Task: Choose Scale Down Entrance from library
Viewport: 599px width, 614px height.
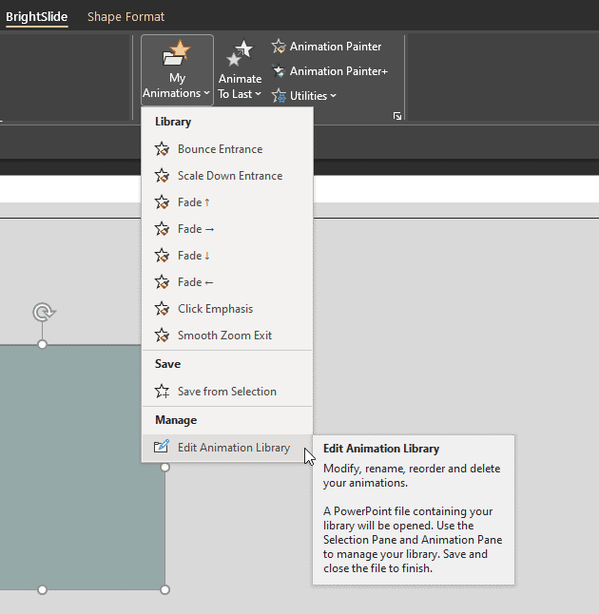Action: point(229,176)
